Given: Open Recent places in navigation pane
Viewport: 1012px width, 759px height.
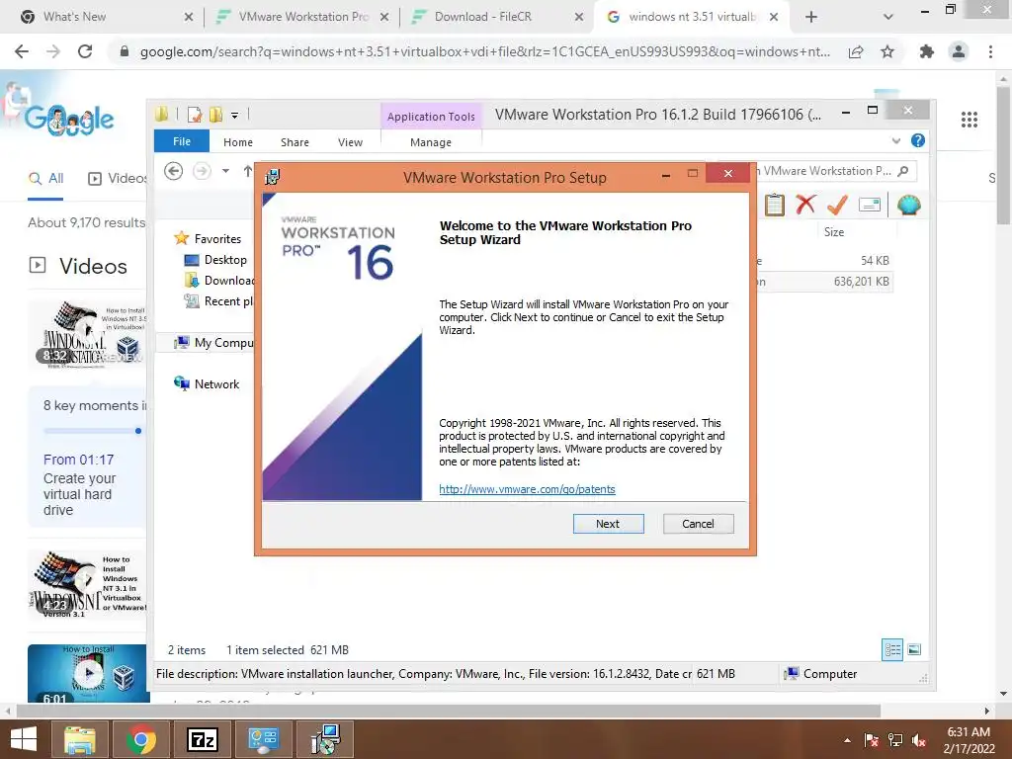Looking at the screenshot, I should [218, 300].
